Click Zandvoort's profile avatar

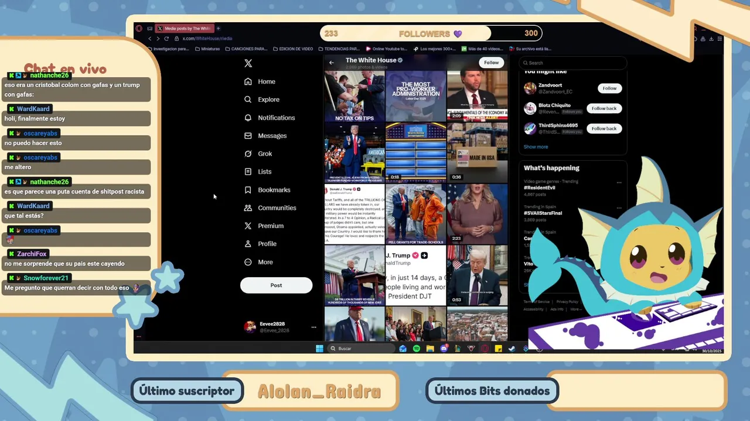(x=530, y=88)
